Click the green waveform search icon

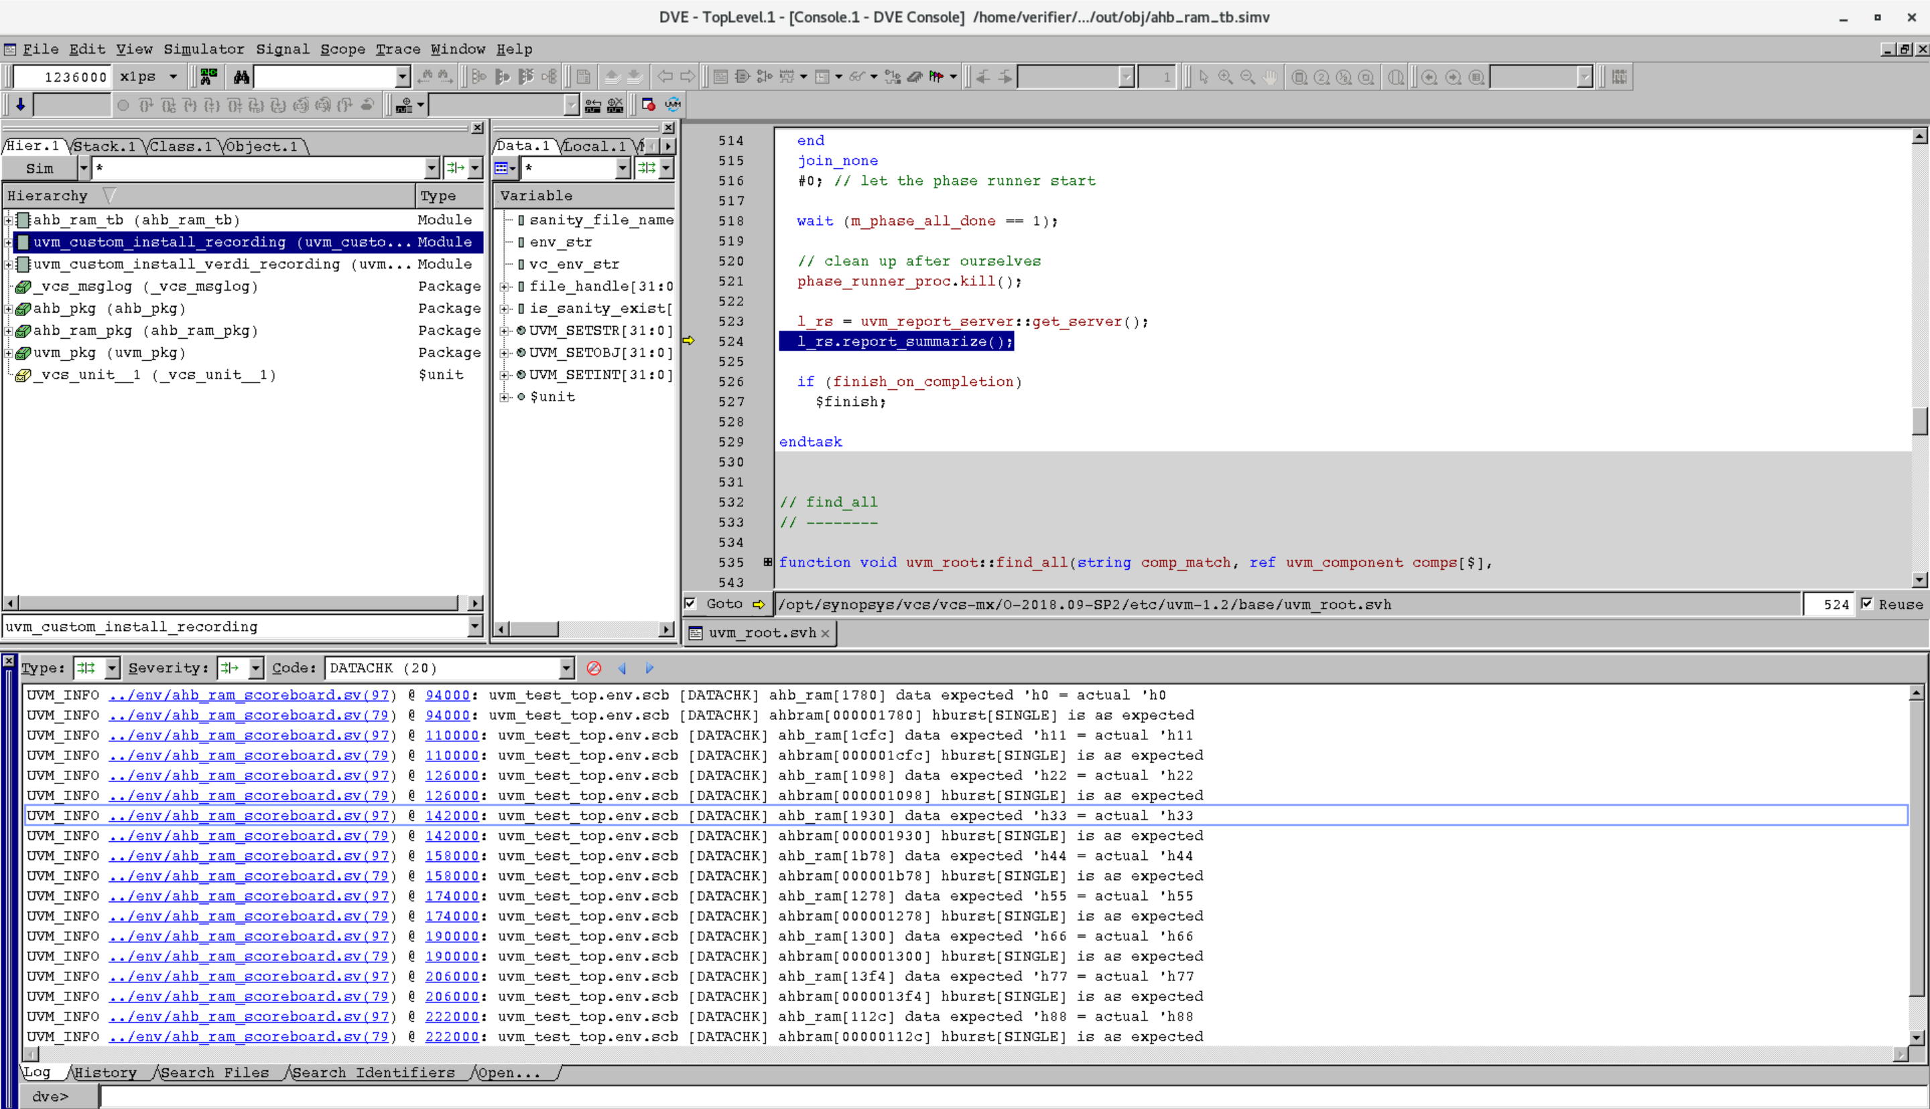[208, 77]
